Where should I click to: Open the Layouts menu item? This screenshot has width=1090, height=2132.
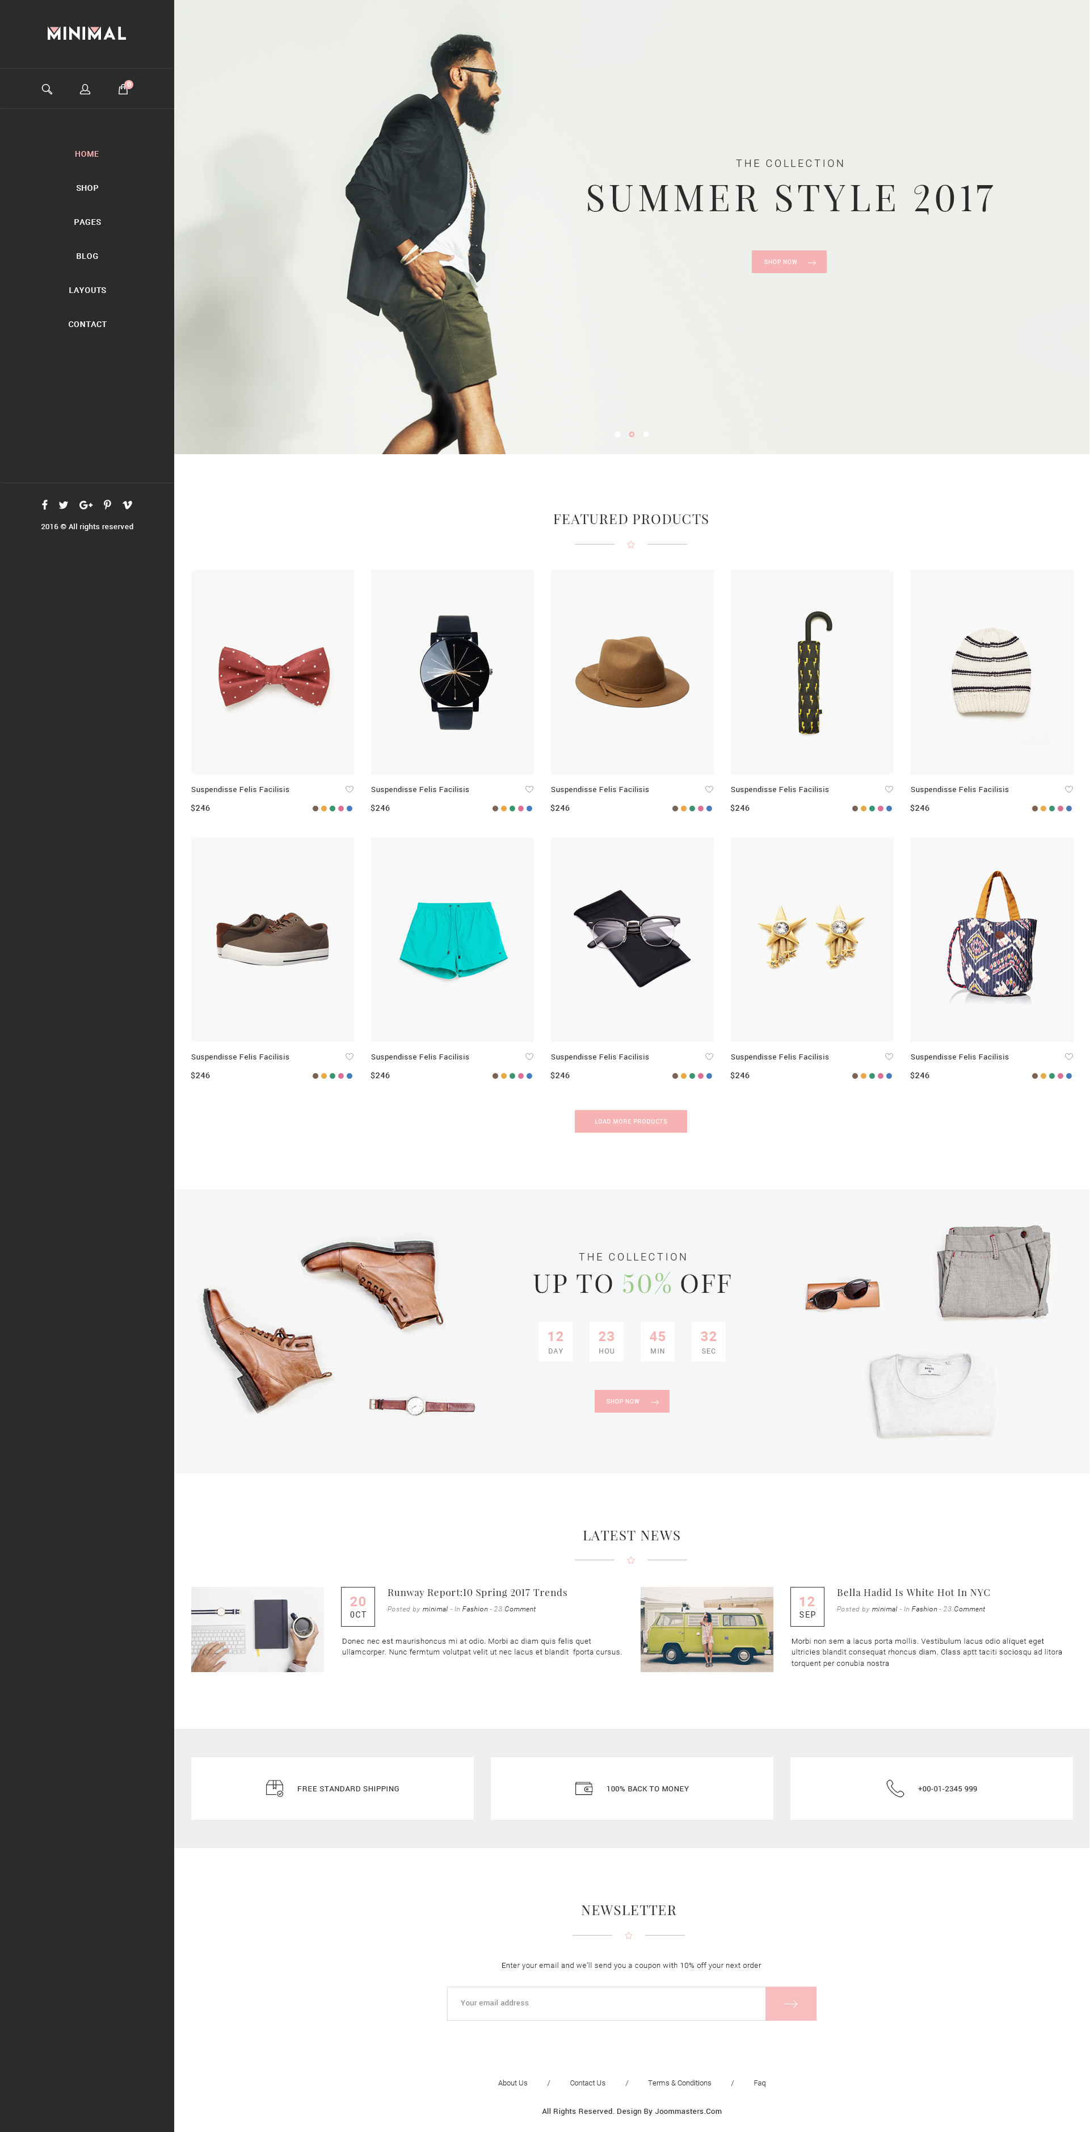(x=87, y=291)
